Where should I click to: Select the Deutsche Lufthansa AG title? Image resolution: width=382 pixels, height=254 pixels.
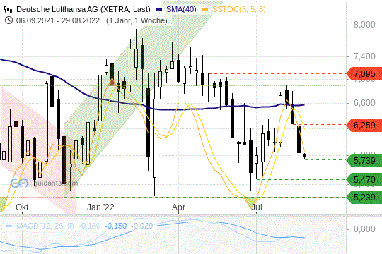[x=83, y=9]
